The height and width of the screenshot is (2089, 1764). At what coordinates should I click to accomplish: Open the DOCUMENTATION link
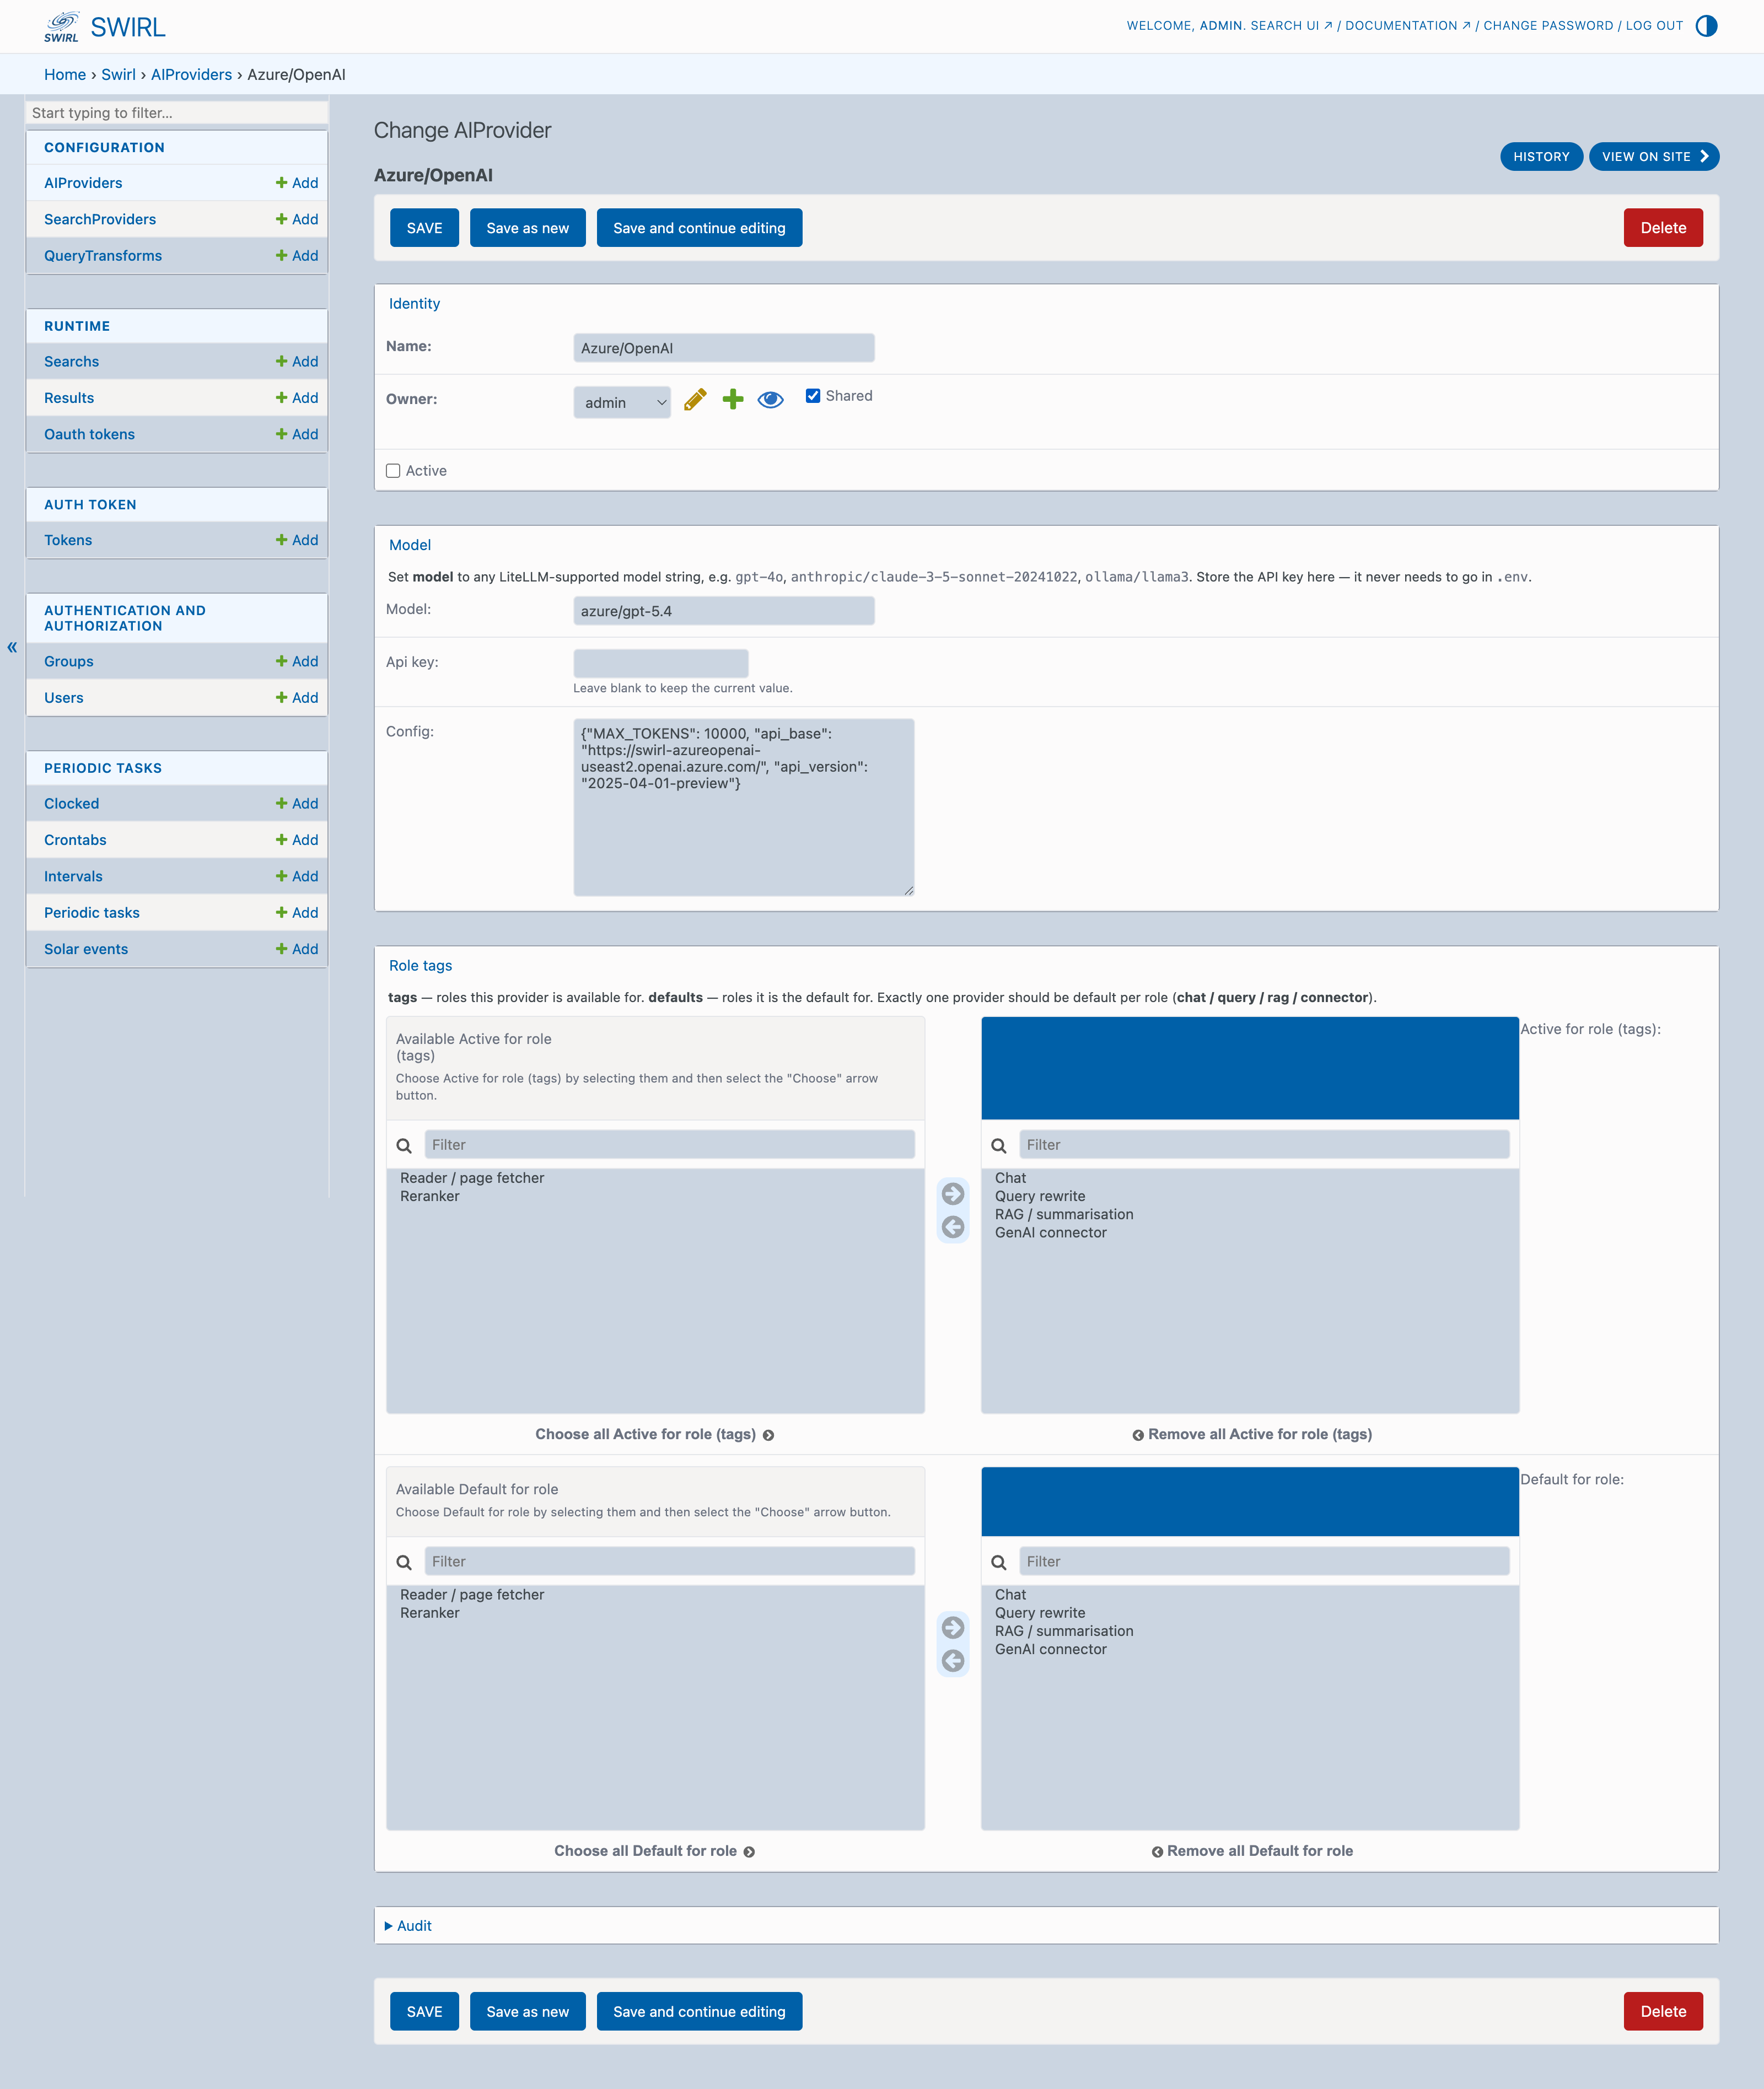[1408, 26]
